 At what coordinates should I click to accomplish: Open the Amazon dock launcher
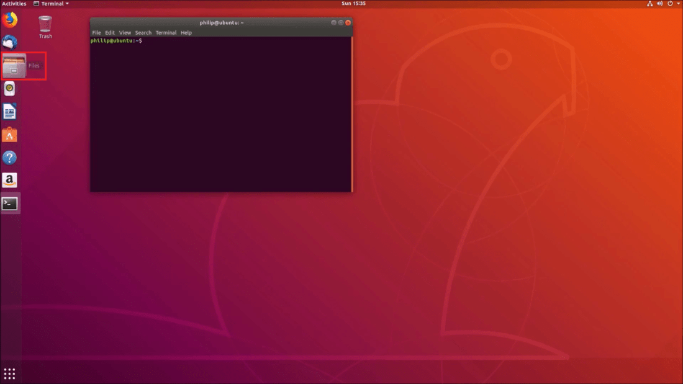click(x=10, y=181)
